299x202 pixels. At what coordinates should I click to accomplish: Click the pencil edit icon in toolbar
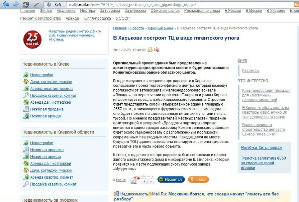coord(36,5)
